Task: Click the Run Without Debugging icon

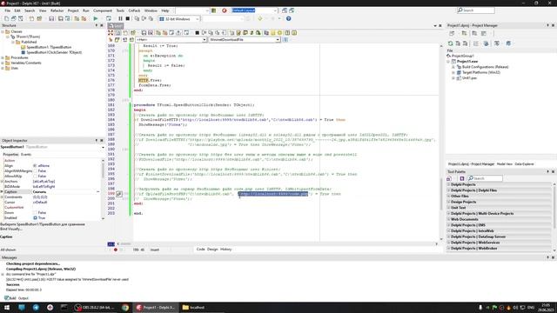Action: pyautogui.click(x=108, y=18)
